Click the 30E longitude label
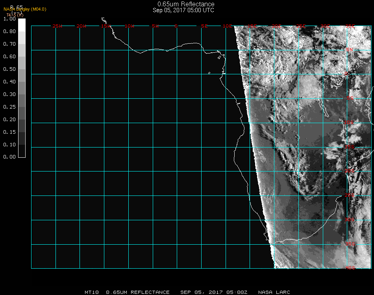The height and width of the screenshot is (295, 374). pyautogui.click(x=325, y=26)
